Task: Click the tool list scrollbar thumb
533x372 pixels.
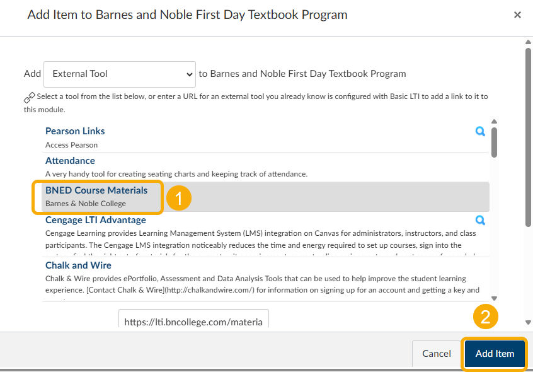Action: click(x=495, y=142)
